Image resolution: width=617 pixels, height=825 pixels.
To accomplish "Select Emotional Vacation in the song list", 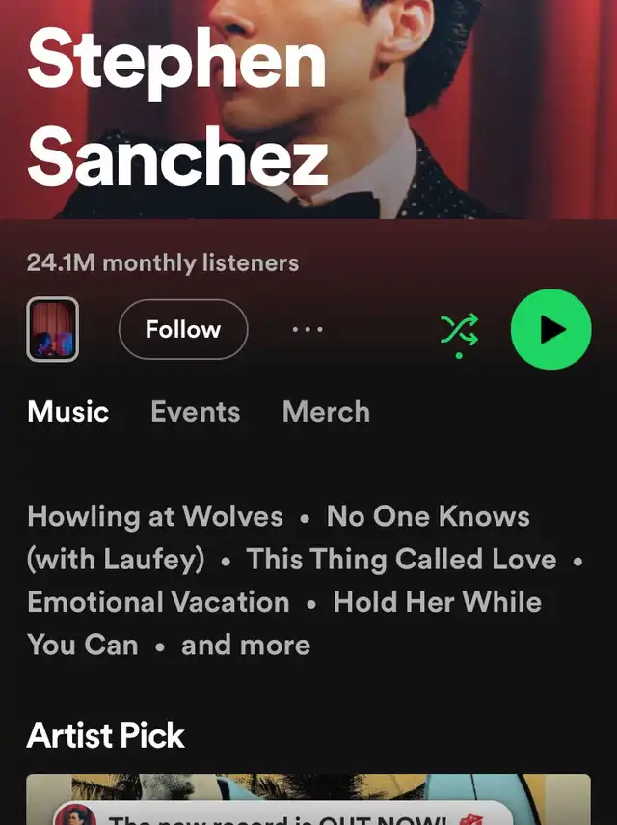I will [158, 602].
